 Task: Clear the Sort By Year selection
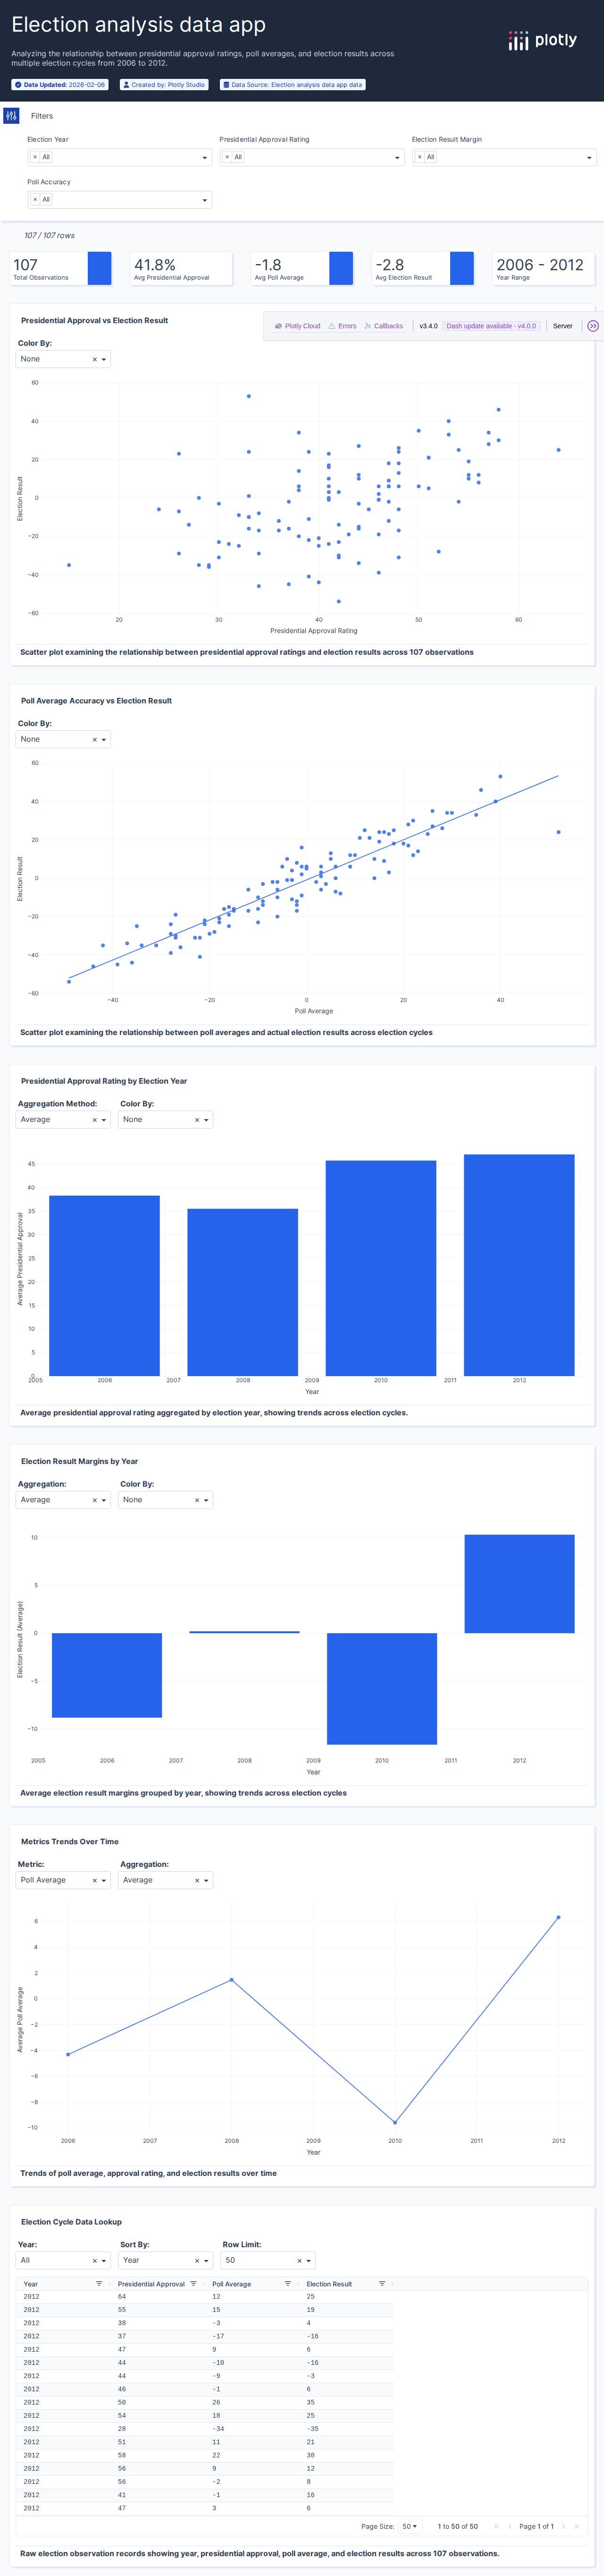coord(197,2261)
